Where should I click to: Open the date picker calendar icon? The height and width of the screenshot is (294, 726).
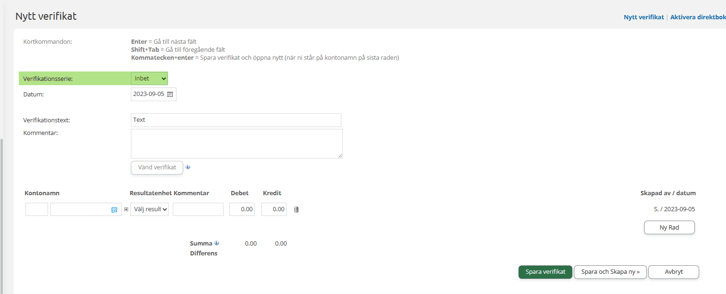(170, 94)
